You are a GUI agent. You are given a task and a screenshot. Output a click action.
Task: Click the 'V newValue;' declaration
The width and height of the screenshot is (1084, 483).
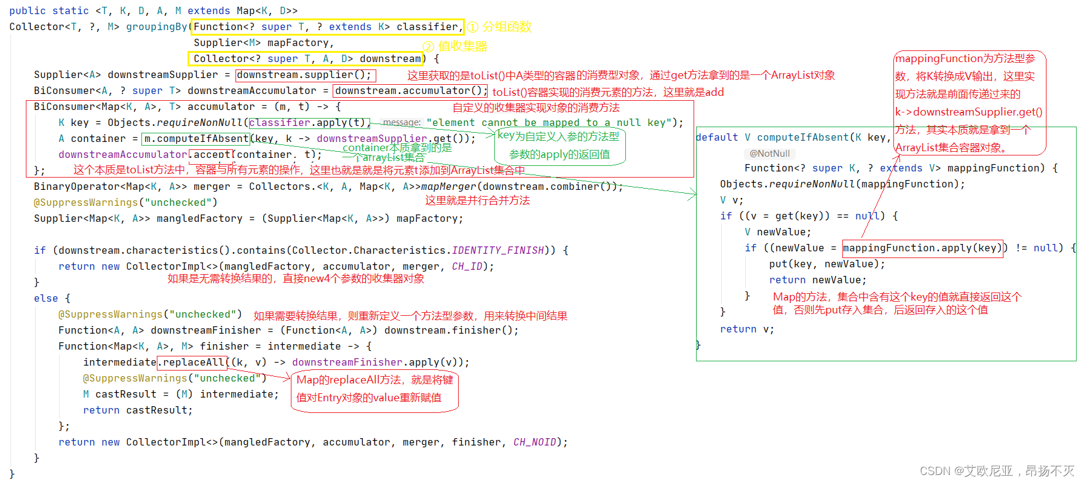pyautogui.click(x=778, y=232)
